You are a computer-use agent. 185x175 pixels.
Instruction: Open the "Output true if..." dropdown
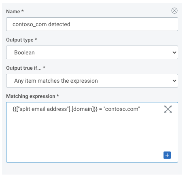(92, 81)
